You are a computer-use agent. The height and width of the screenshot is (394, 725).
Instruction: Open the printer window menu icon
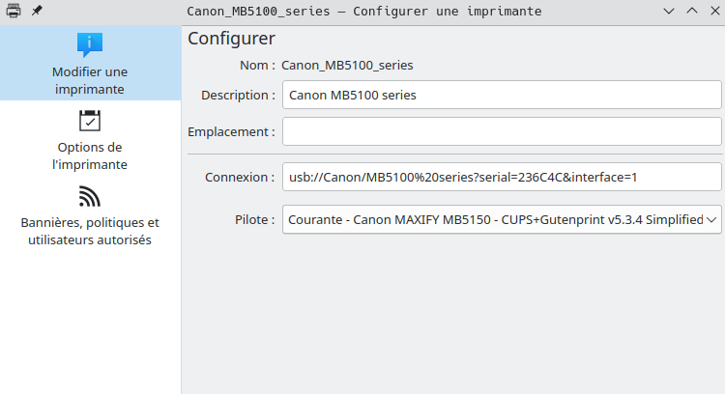[14, 11]
